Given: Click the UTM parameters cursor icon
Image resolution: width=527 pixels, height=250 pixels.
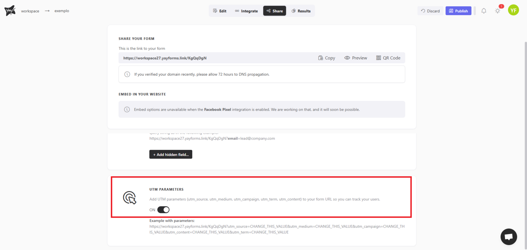Looking at the screenshot, I should coord(129,198).
